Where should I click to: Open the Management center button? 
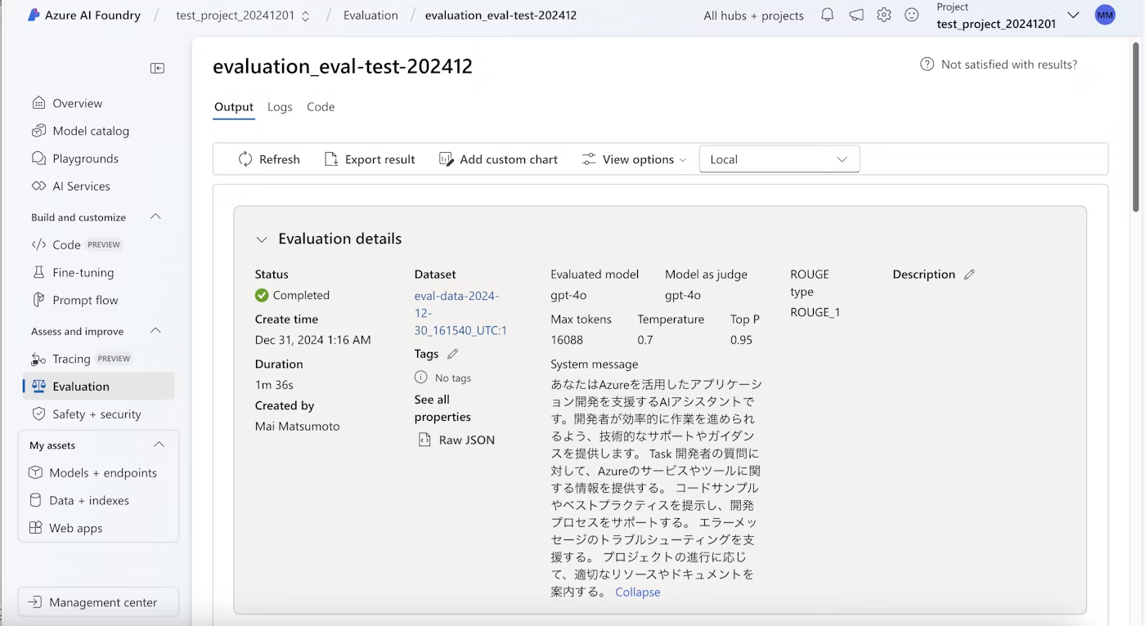pos(98,602)
